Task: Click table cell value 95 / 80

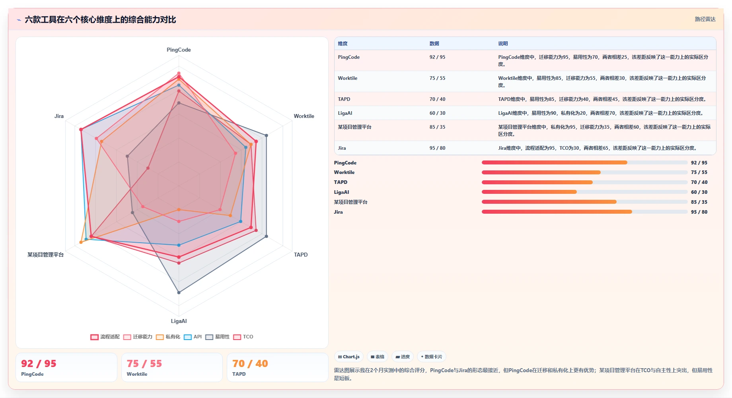Action: (x=437, y=148)
